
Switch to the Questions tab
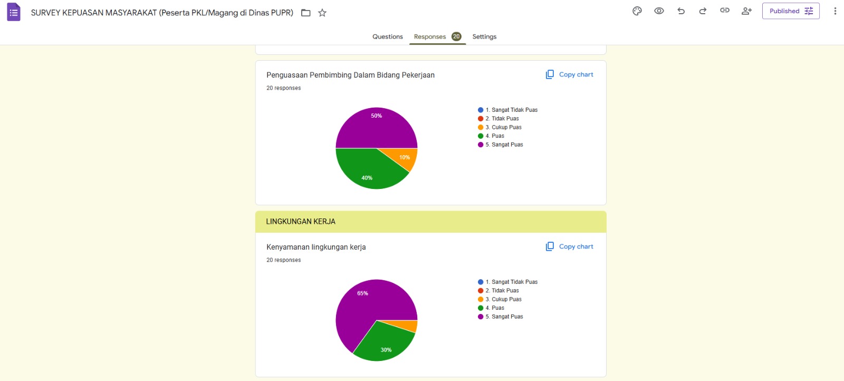pyautogui.click(x=387, y=36)
